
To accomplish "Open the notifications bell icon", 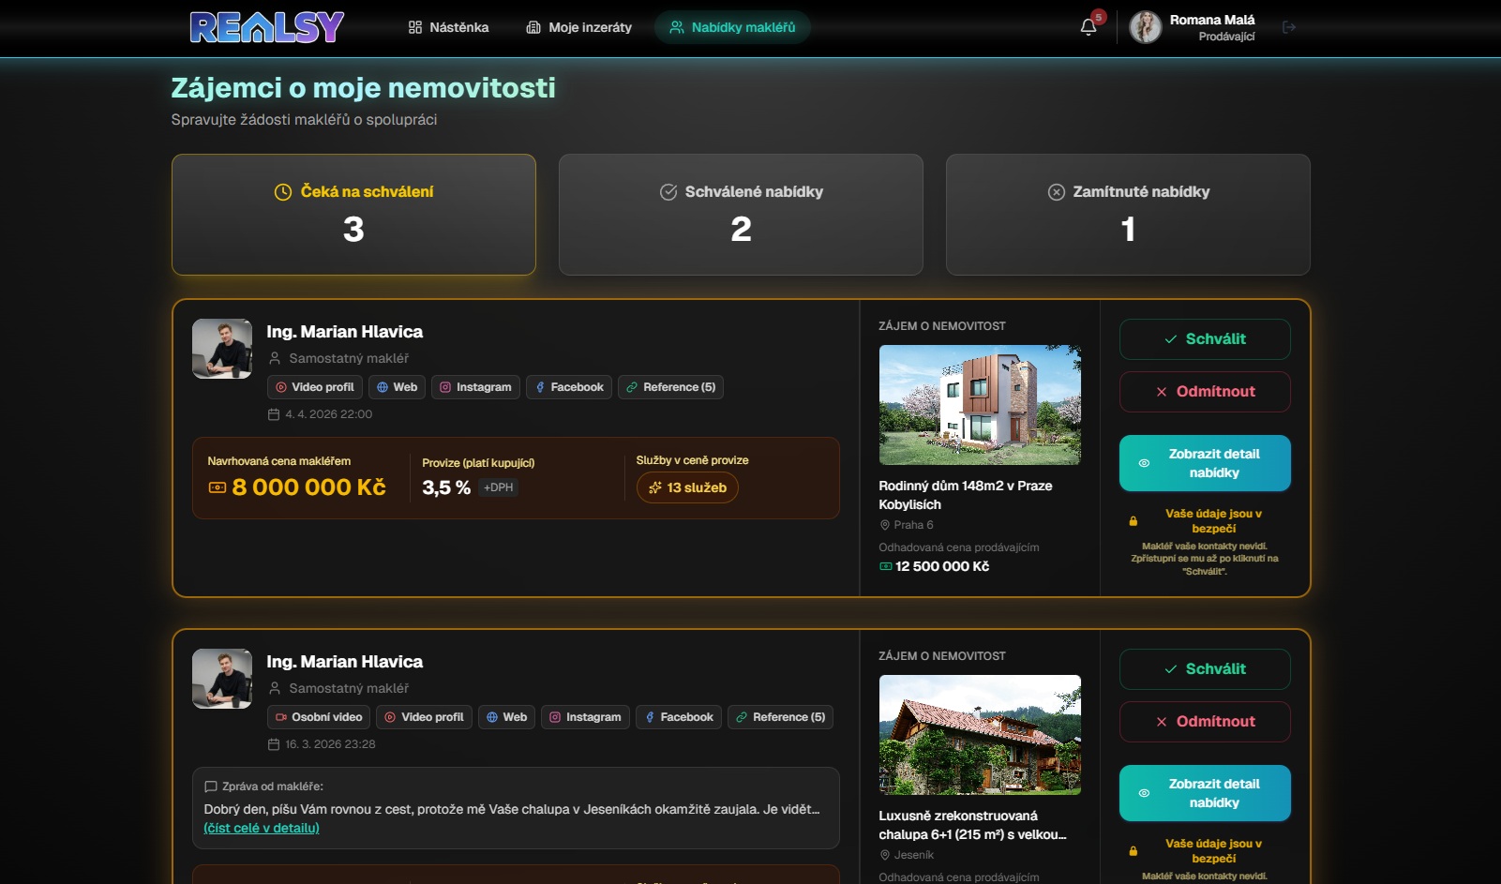I will point(1088,27).
